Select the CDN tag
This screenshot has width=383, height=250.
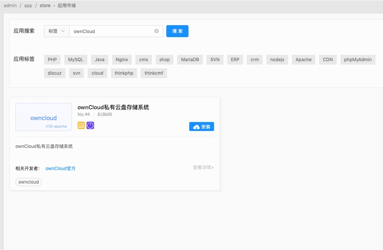click(x=328, y=60)
